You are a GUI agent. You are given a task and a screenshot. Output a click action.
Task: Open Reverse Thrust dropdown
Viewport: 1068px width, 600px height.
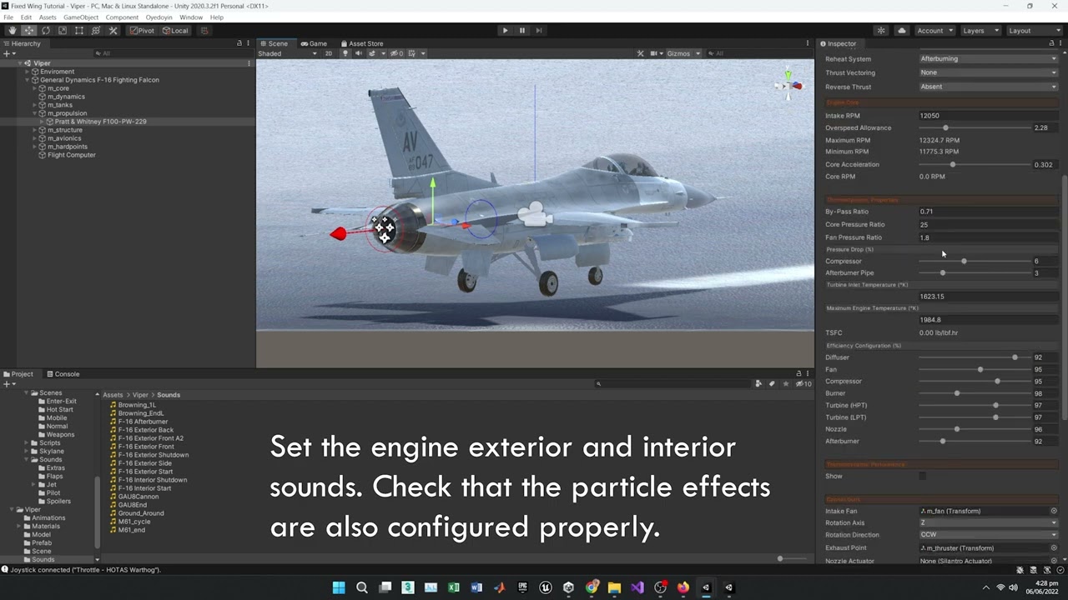tap(989, 87)
